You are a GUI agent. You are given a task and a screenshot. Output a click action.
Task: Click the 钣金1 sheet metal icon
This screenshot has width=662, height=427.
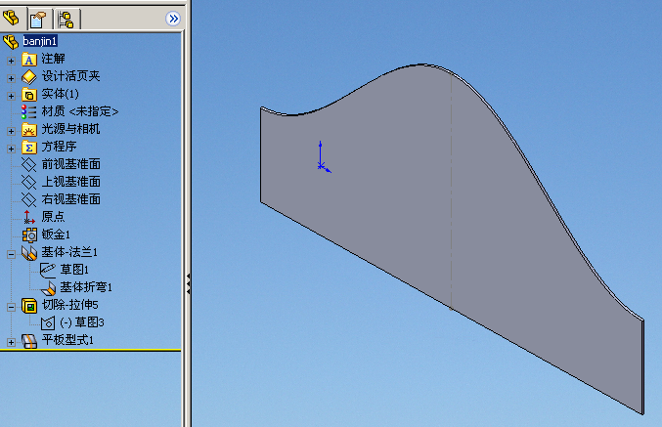(x=29, y=235)
